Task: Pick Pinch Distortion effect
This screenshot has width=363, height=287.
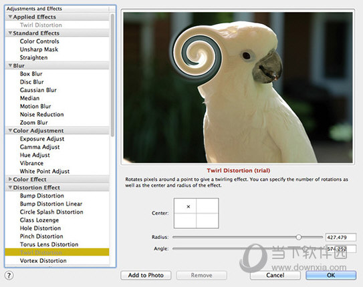Action: (41, 236)
